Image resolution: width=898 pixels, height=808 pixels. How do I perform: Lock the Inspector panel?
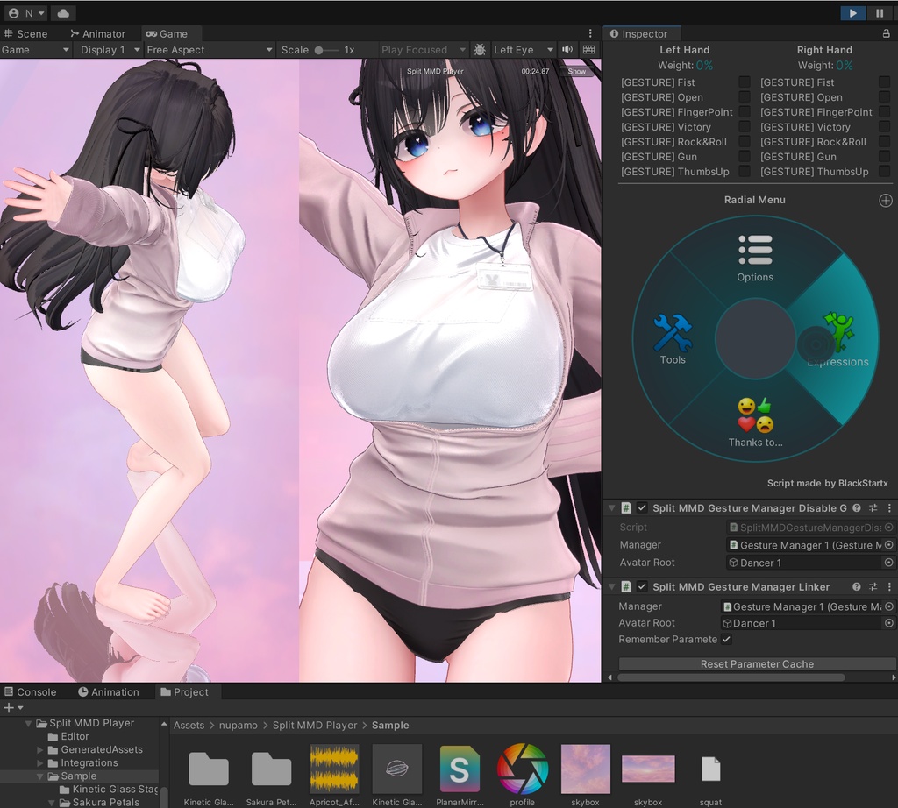click(x=886, y=34)
